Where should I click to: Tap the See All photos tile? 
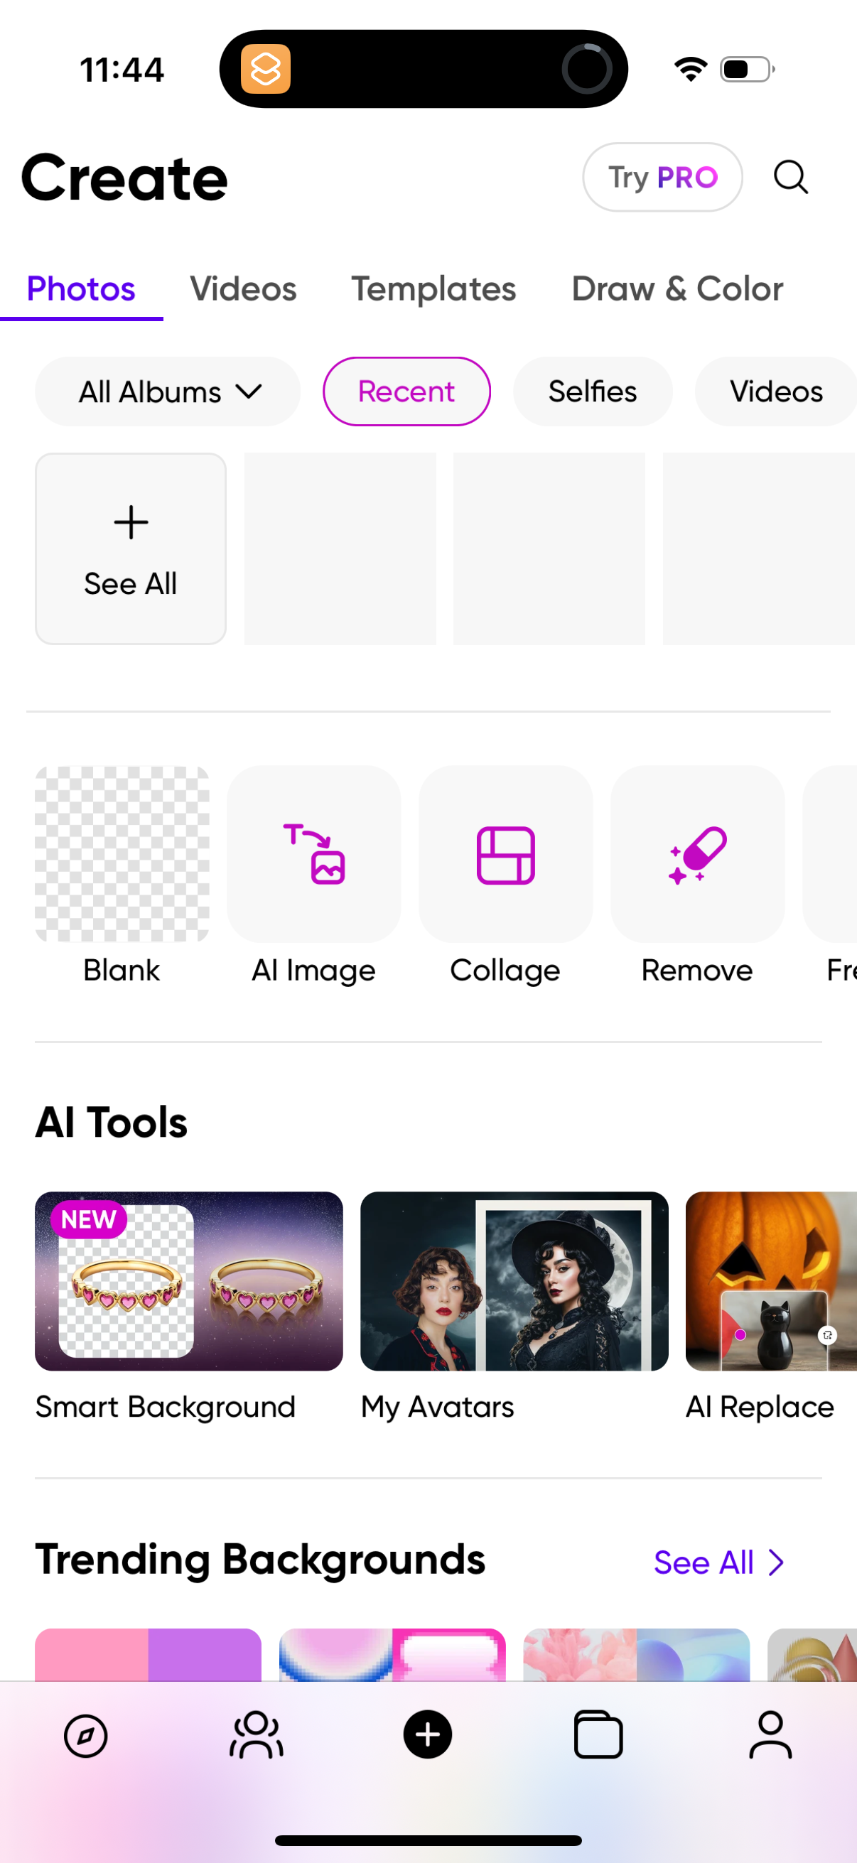click(131, 549)
